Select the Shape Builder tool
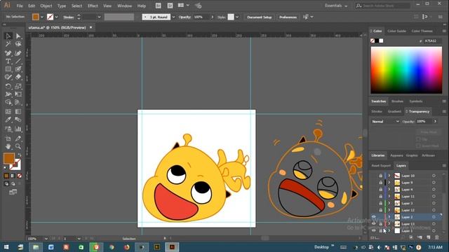The width and height of the screenshot is (449, 252). pyautogui.click(x=8, y=102)
